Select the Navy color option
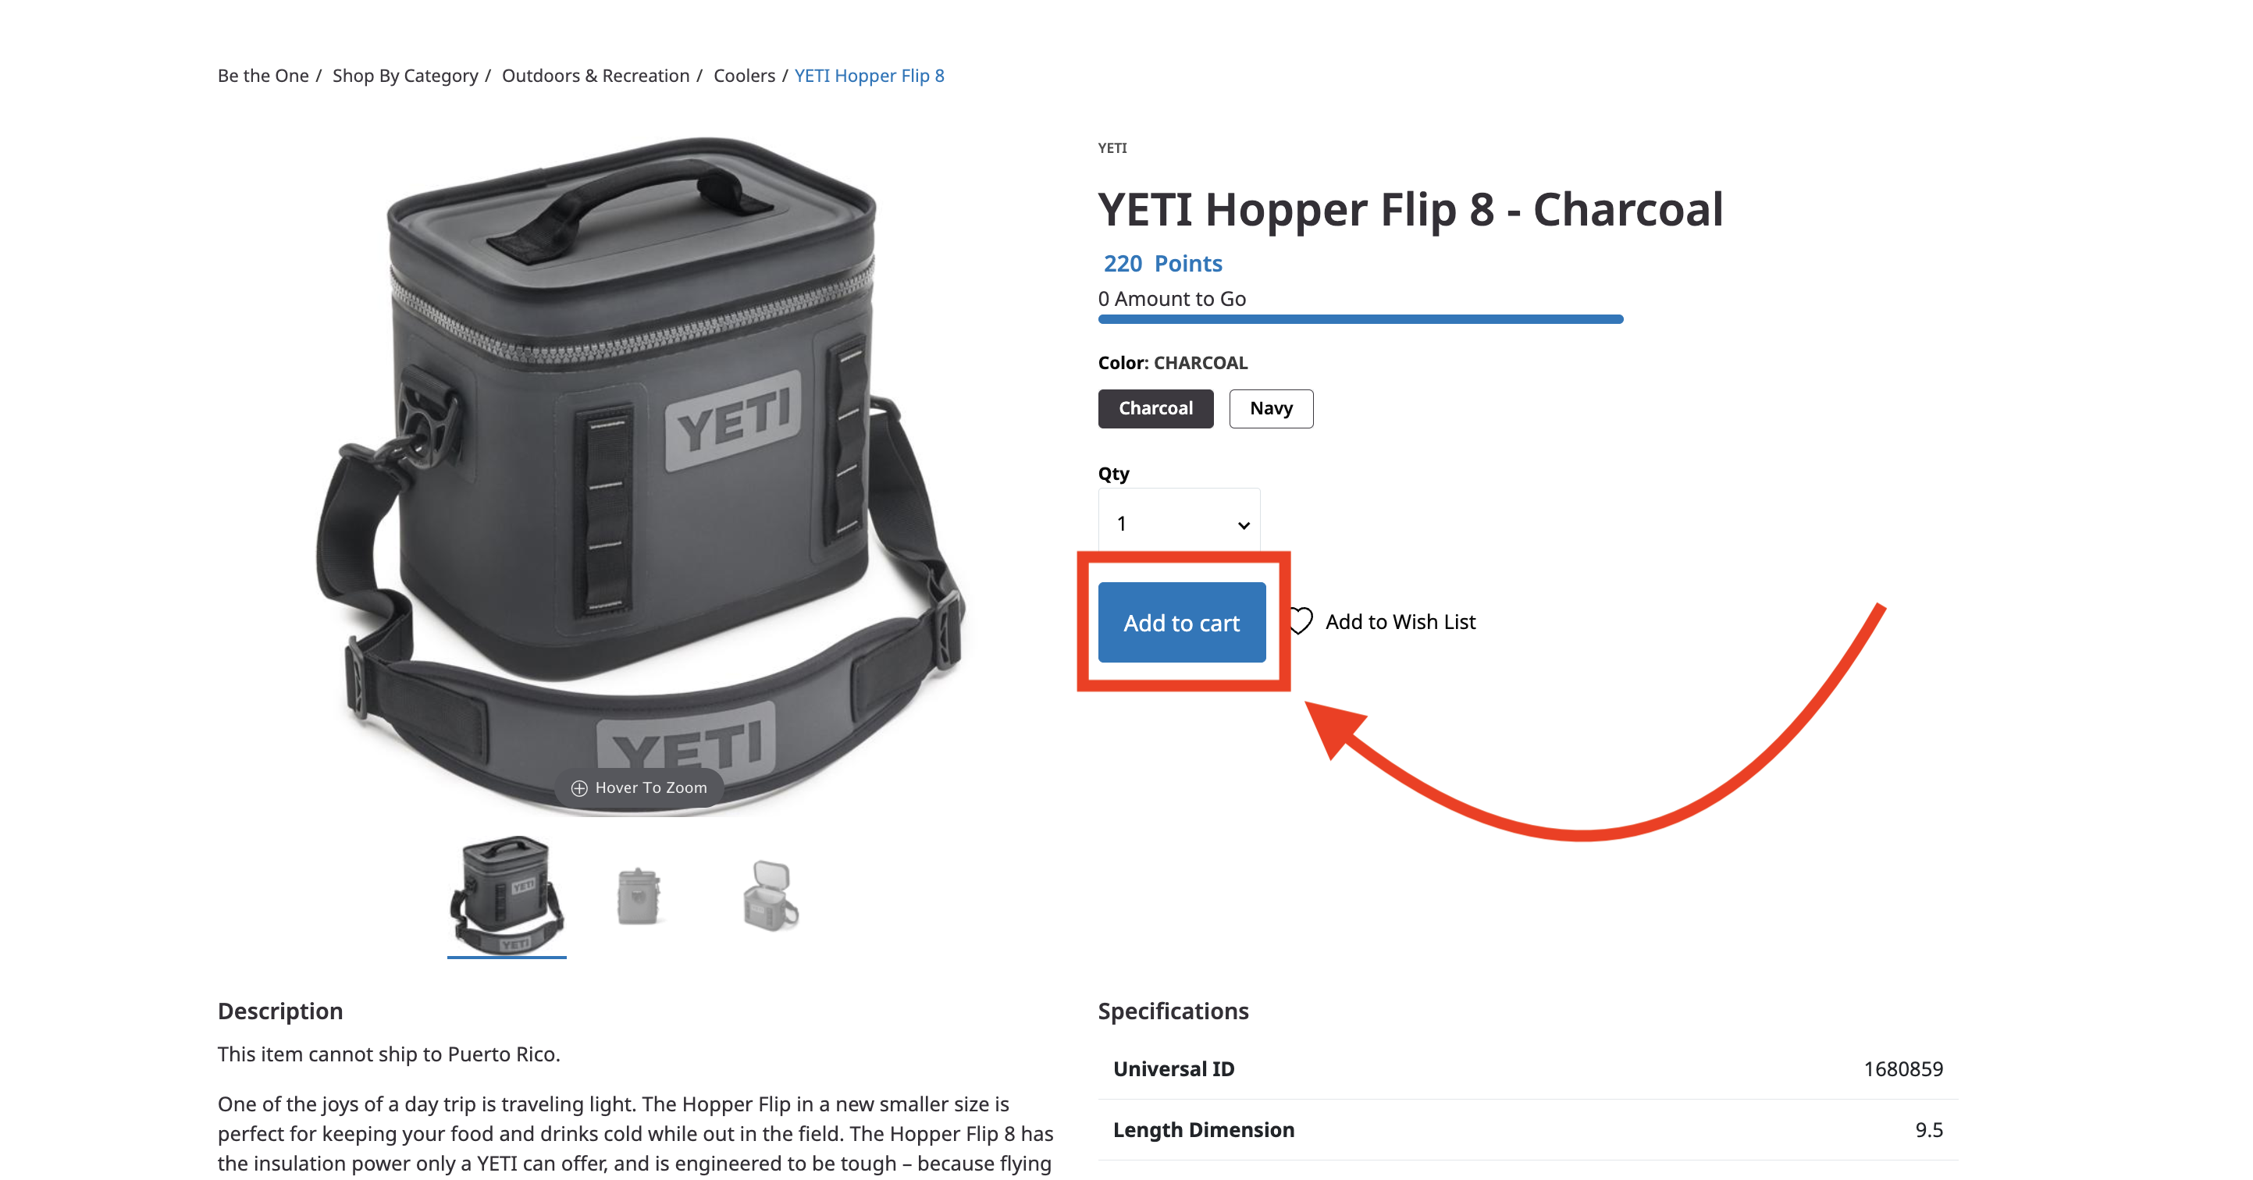Image resolution: width=2253 pixels, height=1180 pixels. (1271, 408)
